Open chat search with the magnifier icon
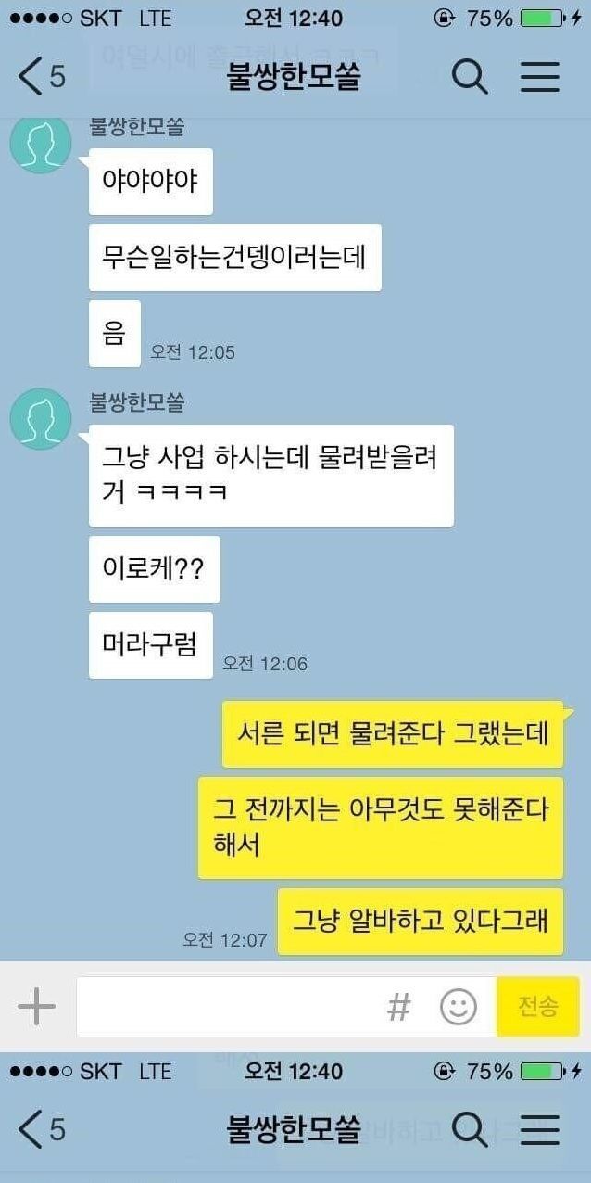The height and width of the screenshot is (1183, 591). 470,77
